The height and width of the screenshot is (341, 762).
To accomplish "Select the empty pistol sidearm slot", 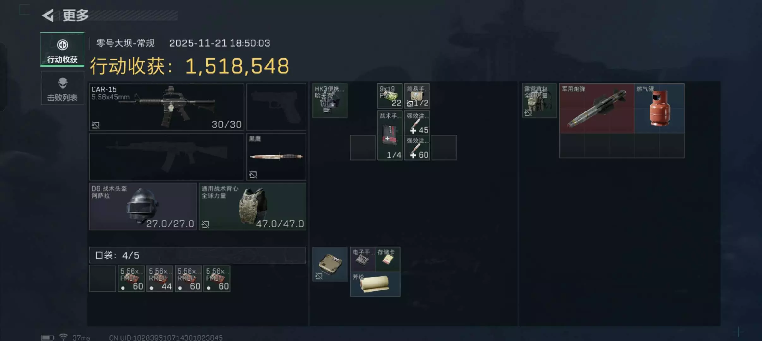I will [276, 107].
